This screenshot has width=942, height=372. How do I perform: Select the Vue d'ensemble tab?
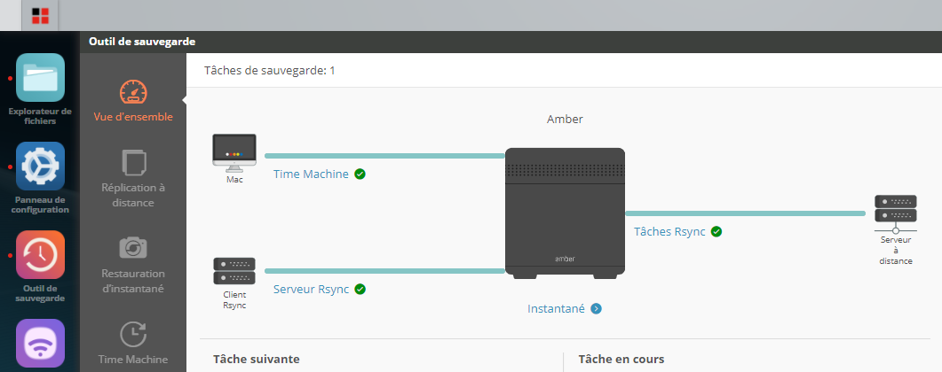[x=133, y=100]
